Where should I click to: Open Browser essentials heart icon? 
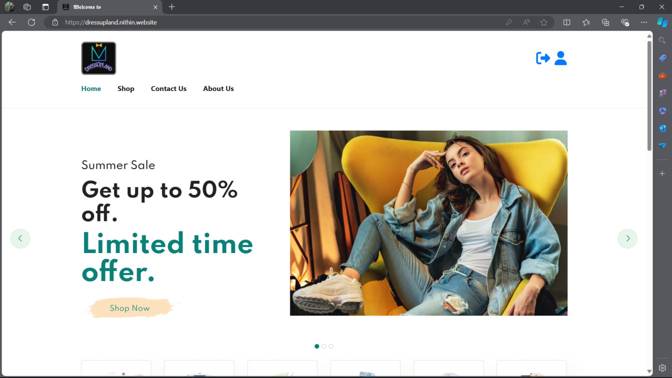624,22
